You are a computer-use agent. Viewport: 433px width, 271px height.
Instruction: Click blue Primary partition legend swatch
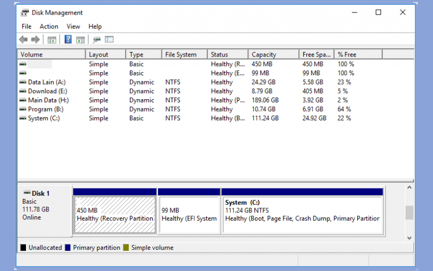(x=68, y=248)
